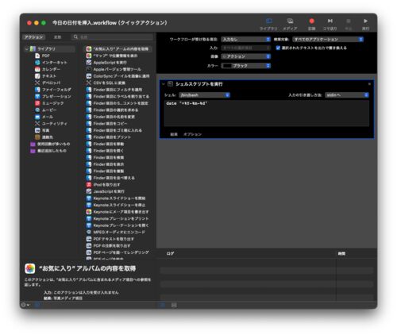Collapse the シェルスクリプトを実行 action
This screenshot has width=397, height=335.
point(164,84)
